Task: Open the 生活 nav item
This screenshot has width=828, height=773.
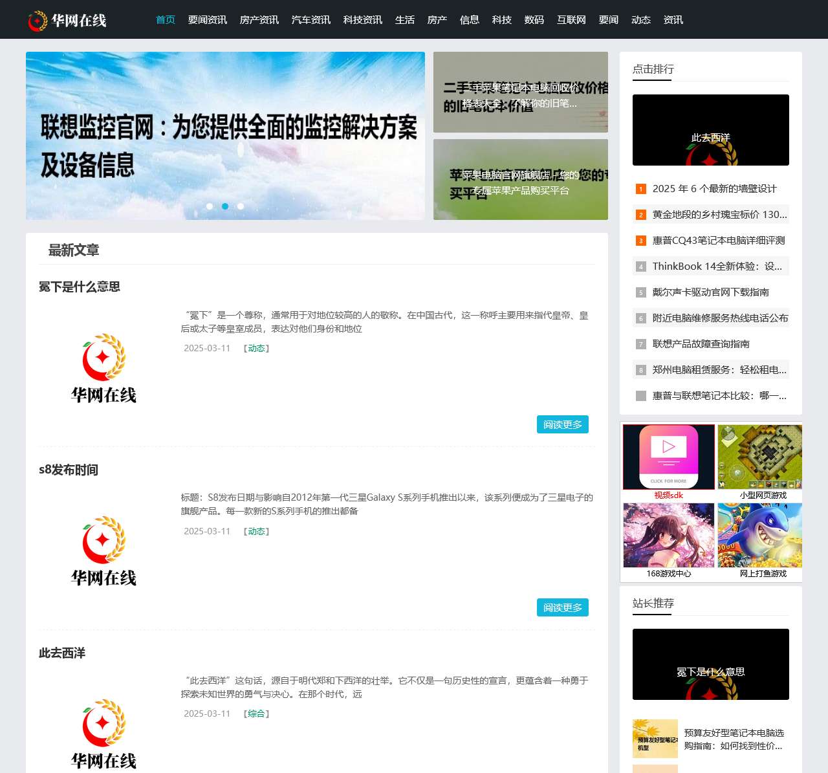Action: (x=405, y=20)
